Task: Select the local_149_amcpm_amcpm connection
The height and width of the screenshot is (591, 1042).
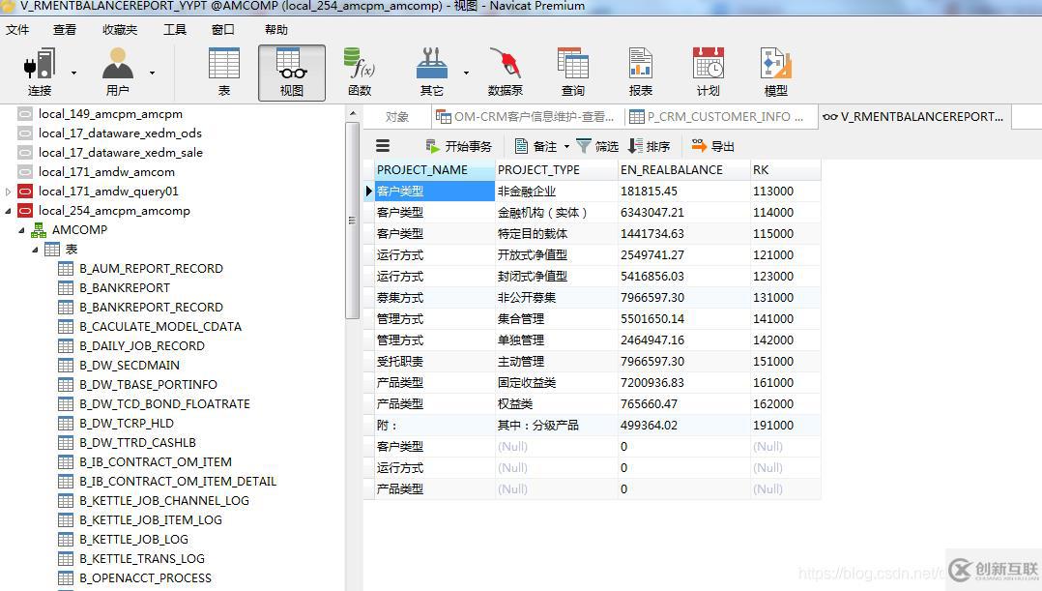Action: (x=109, y=114)
